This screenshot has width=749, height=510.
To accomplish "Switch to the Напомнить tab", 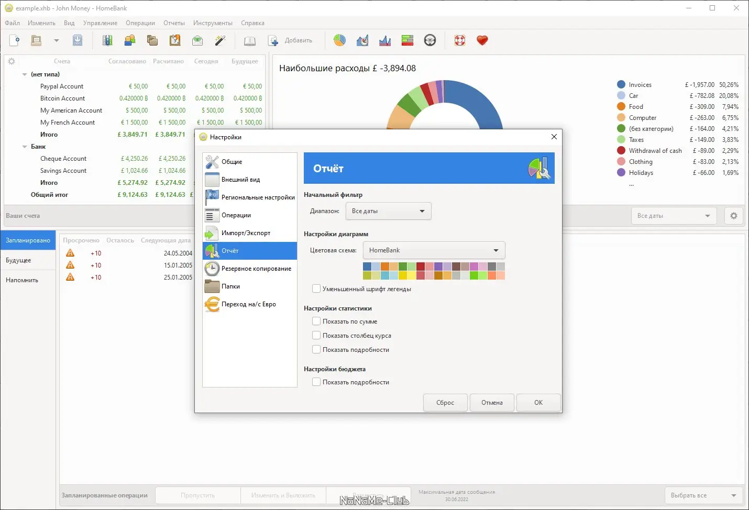I will click(x=28, y=280).
